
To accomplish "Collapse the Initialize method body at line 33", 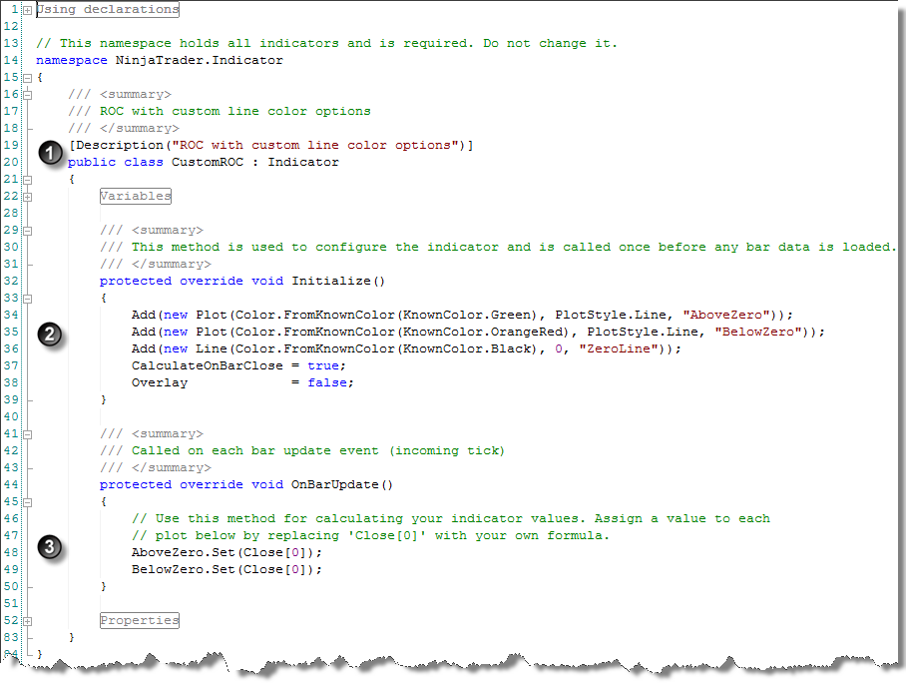I will point(27,299).
